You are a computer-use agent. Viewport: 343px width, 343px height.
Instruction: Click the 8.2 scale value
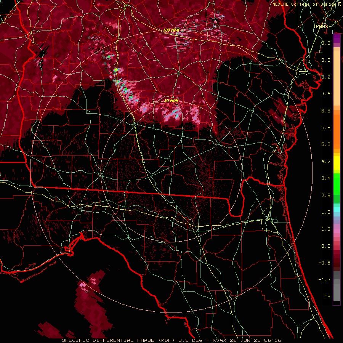tap(326, 77)
